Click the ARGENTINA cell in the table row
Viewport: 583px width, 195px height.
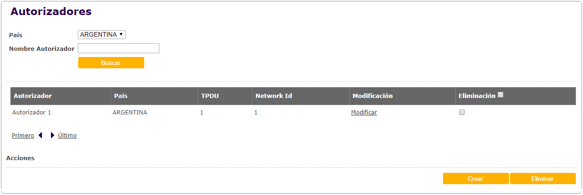tap(130, 113)
